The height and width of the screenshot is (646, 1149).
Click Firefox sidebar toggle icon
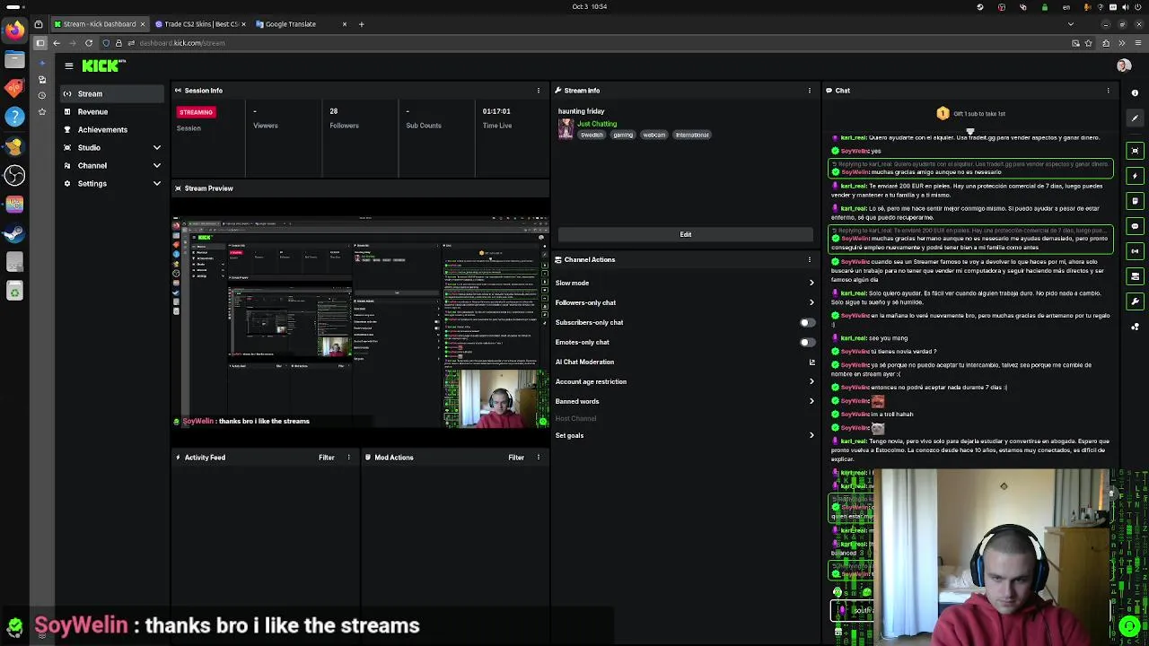click(39, 43)
